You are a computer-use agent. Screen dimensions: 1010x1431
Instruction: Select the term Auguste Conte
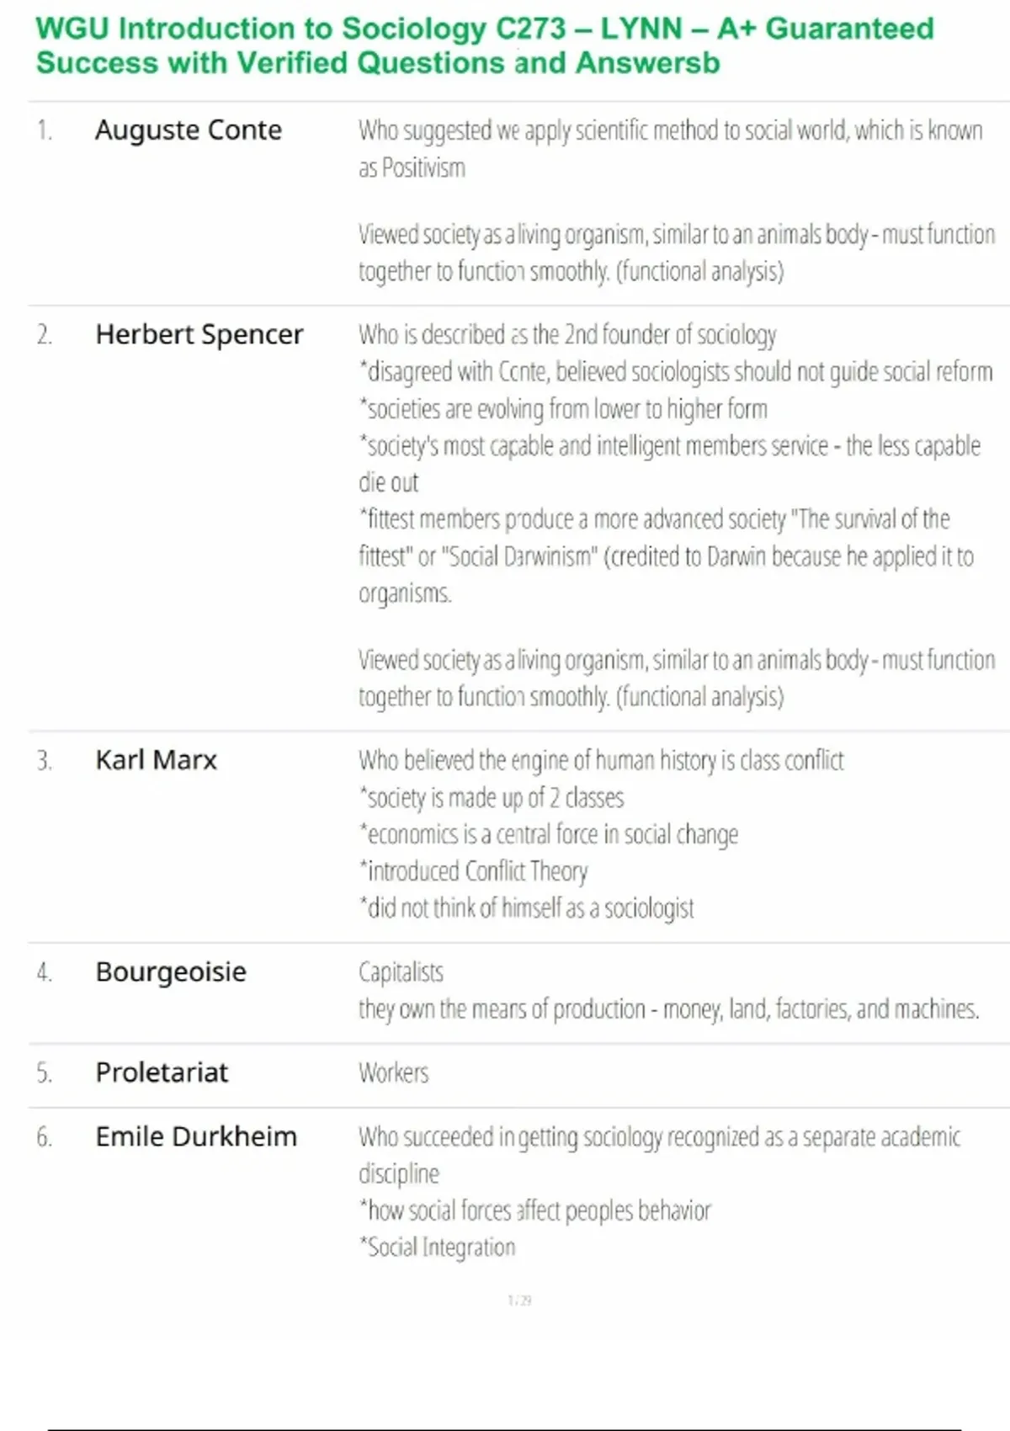[x=189, y=130]
